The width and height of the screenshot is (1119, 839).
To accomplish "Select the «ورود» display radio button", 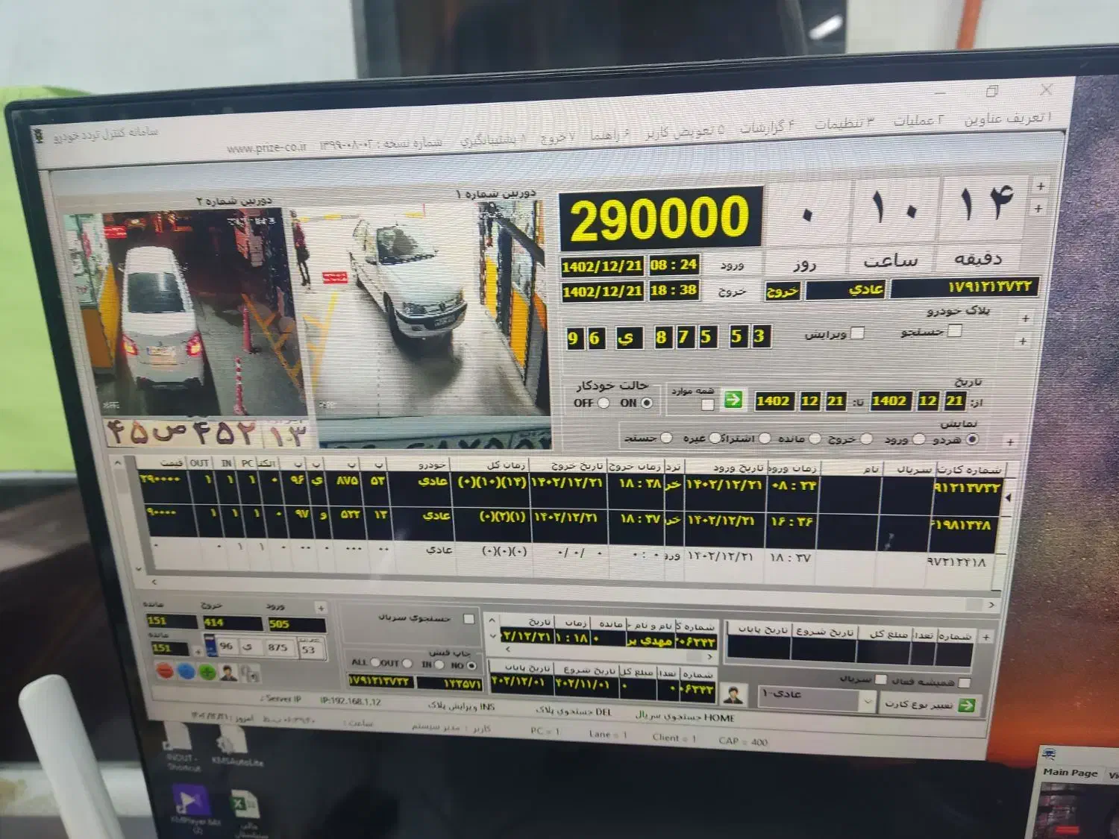I will click(919, 439).
